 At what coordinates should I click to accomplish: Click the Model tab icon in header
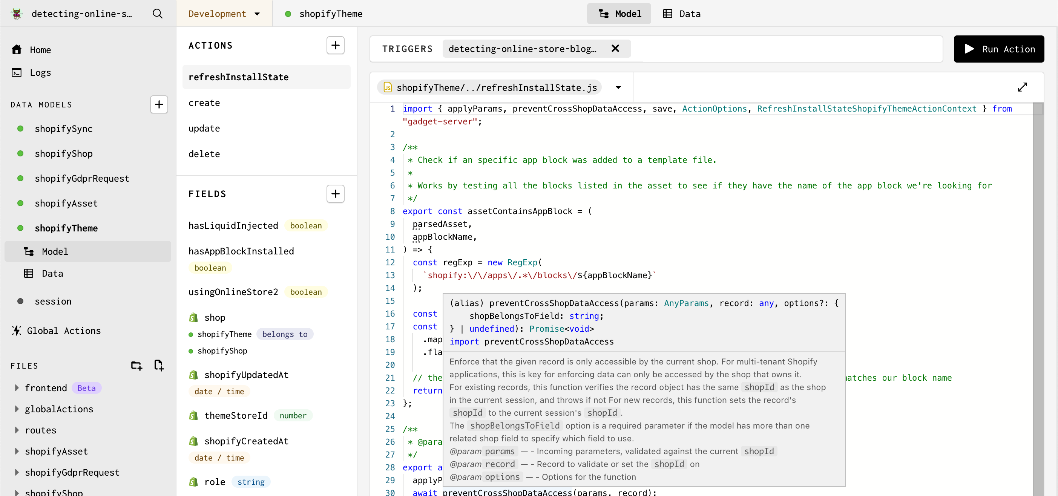(x=603, y=14)
